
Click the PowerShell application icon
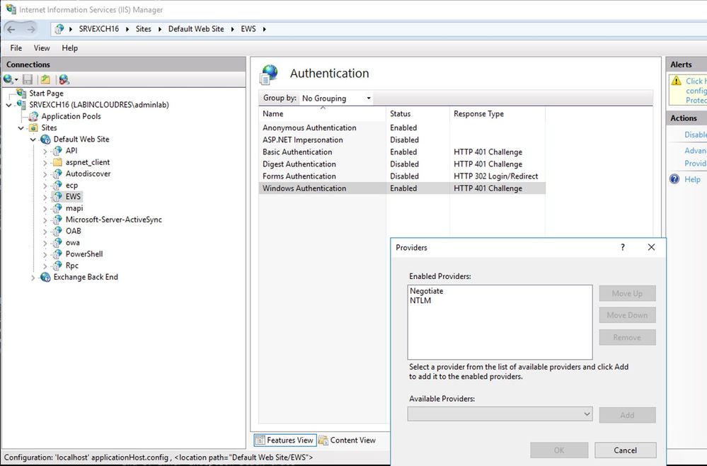click(57, 254)
